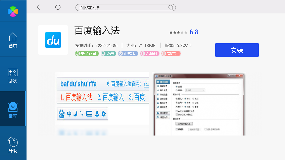Image resolution: width=285 pixels, height=160 pixels.
Task: Click the 免费 free badge
Action: coord(108,54)
